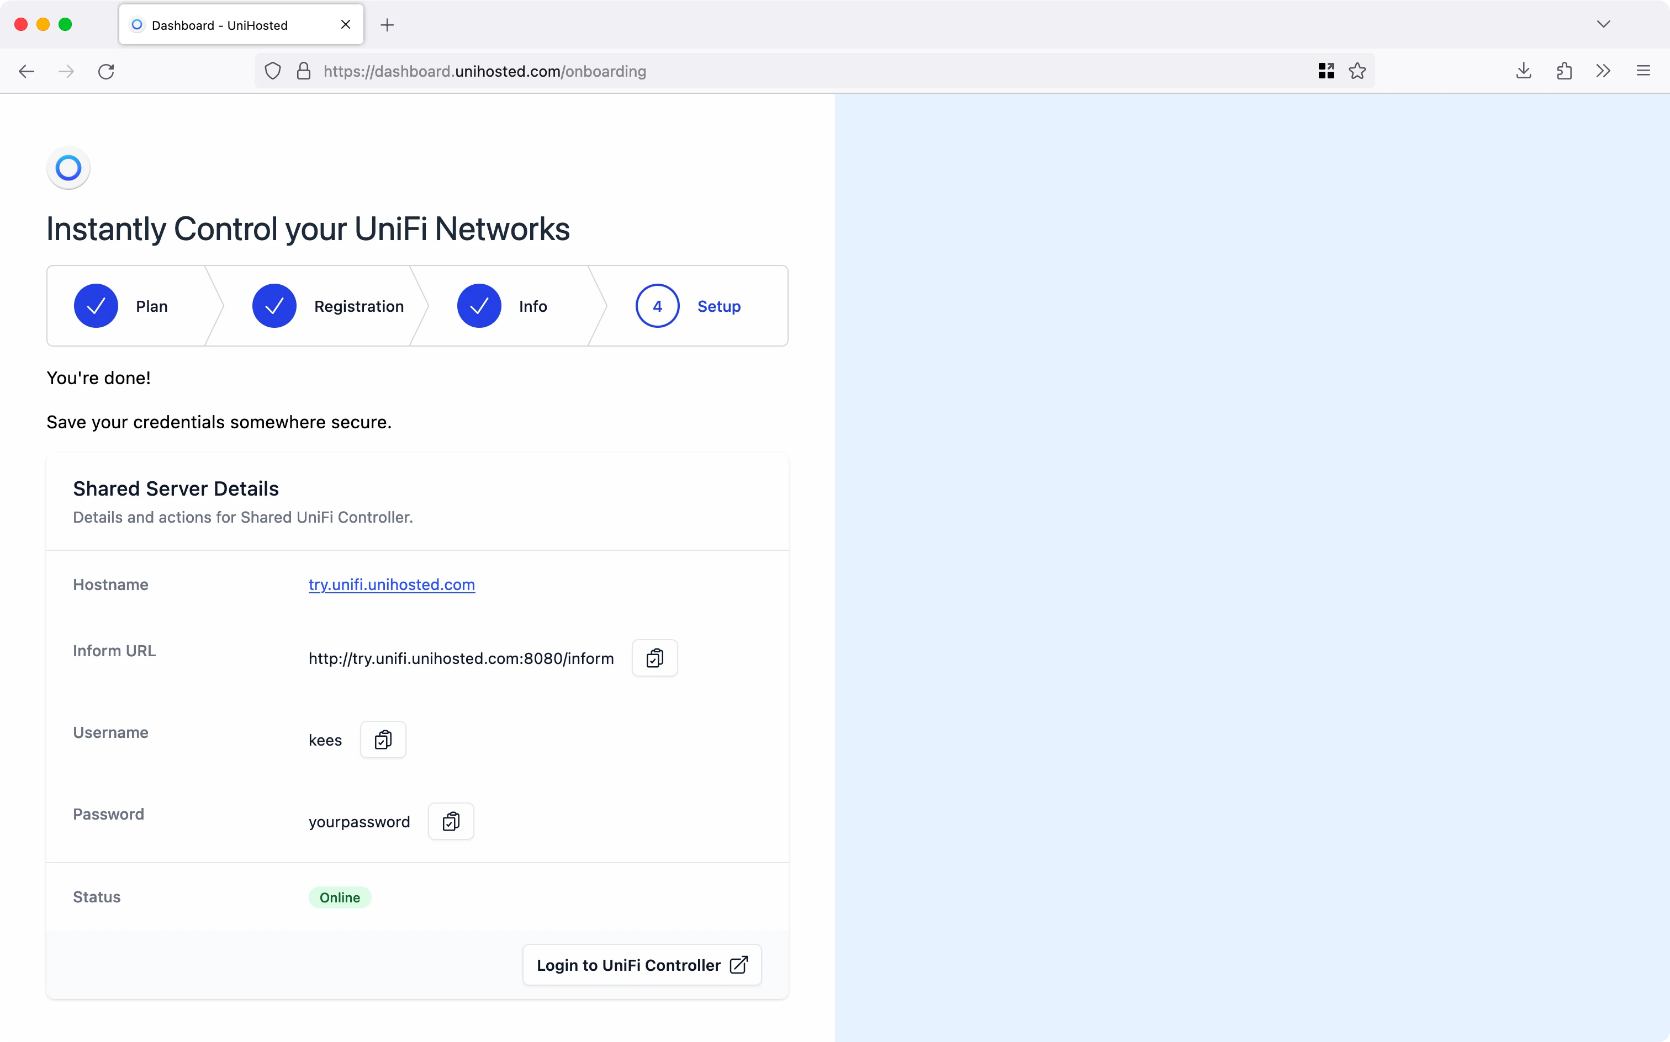Open the browser extensions icon
The image size is (1670, 1042).
coord(1564,71)
